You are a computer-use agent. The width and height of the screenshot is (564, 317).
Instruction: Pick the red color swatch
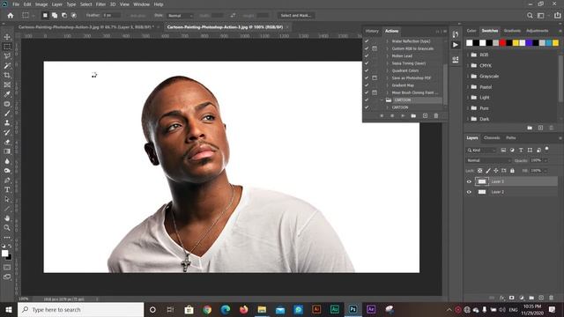pos(502,43)
